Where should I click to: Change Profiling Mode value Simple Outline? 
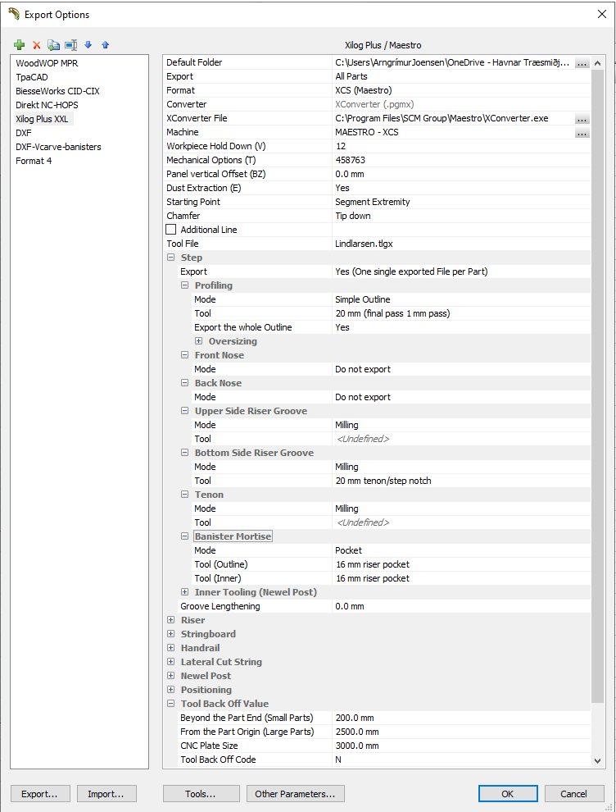[461, 300]
